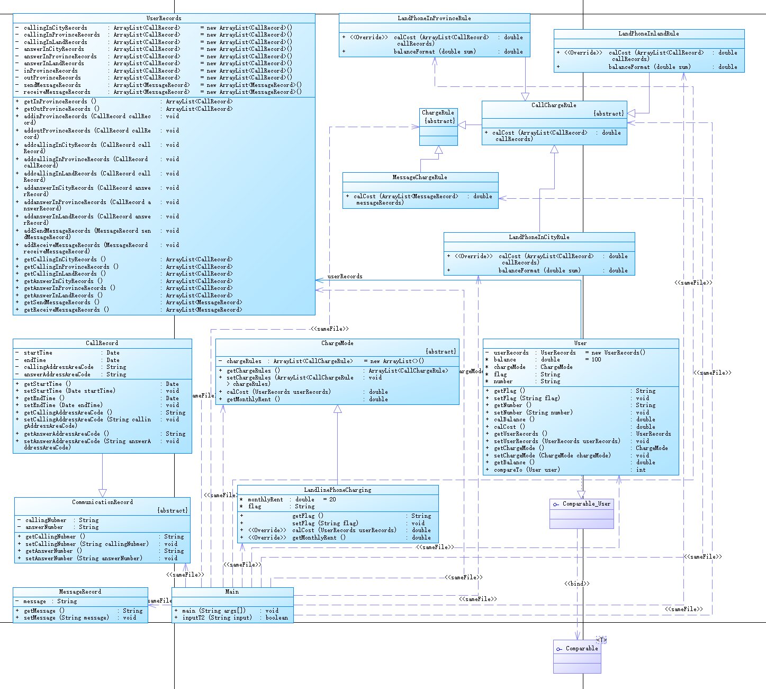Screen dimensions: 766x689
Task: Click the message attribute in MessageRecord
Action: pos(47,602)
